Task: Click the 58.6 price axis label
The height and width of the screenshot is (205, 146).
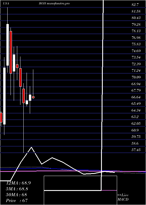Action: (x=135, y=143)
